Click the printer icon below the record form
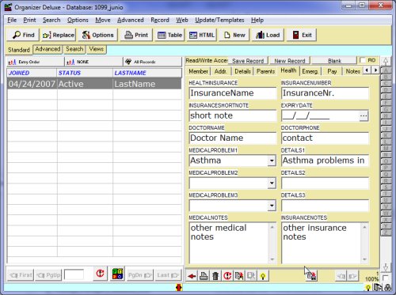 coord(204,276)
